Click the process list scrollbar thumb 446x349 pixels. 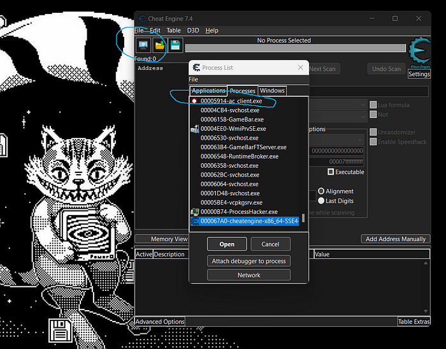click(303, 218)
